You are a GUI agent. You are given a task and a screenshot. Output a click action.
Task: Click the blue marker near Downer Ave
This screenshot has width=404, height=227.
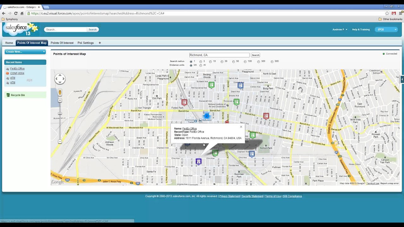241,85
